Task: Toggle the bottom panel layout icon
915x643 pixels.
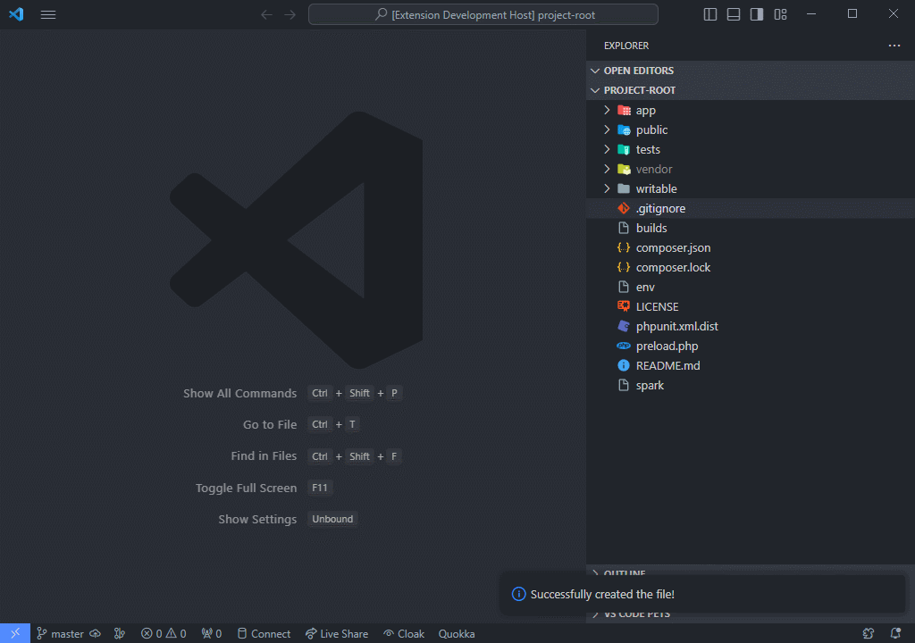Action: tap(734, 14)
